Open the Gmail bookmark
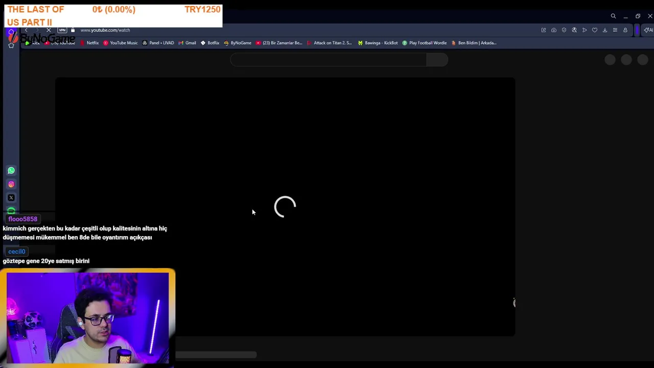Screen dimensions: 654x368 click(187, 43)
